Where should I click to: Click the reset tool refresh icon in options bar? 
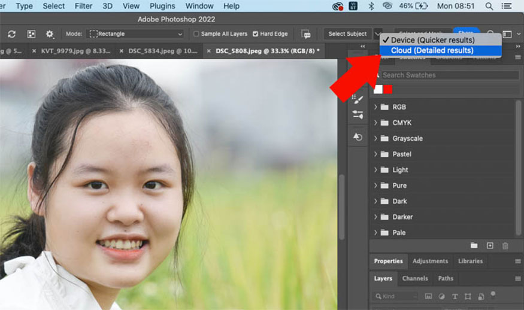click(x=12, y=34)
